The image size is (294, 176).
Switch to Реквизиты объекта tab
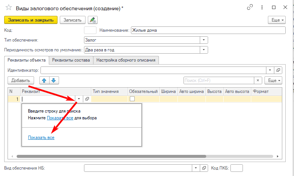click(26, 60)
